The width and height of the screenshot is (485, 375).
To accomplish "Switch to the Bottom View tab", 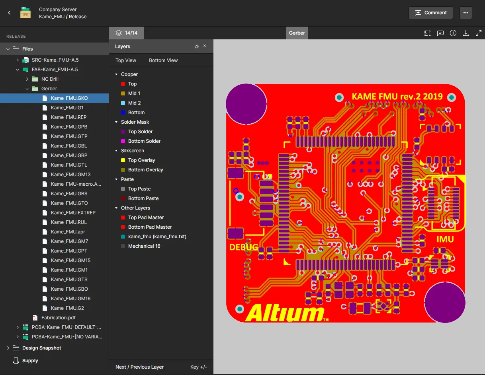I will coord(163,60).
